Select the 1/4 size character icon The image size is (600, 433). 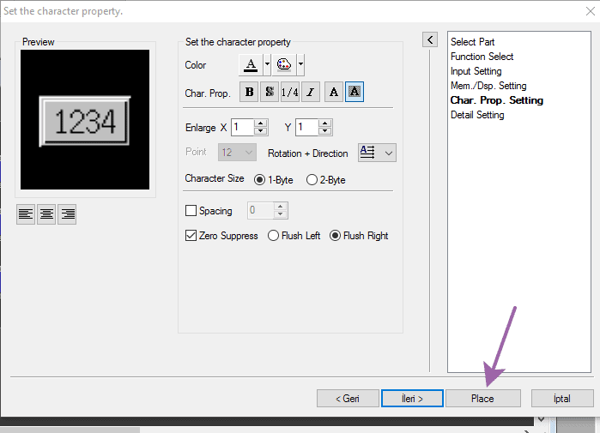coord(289,93)
